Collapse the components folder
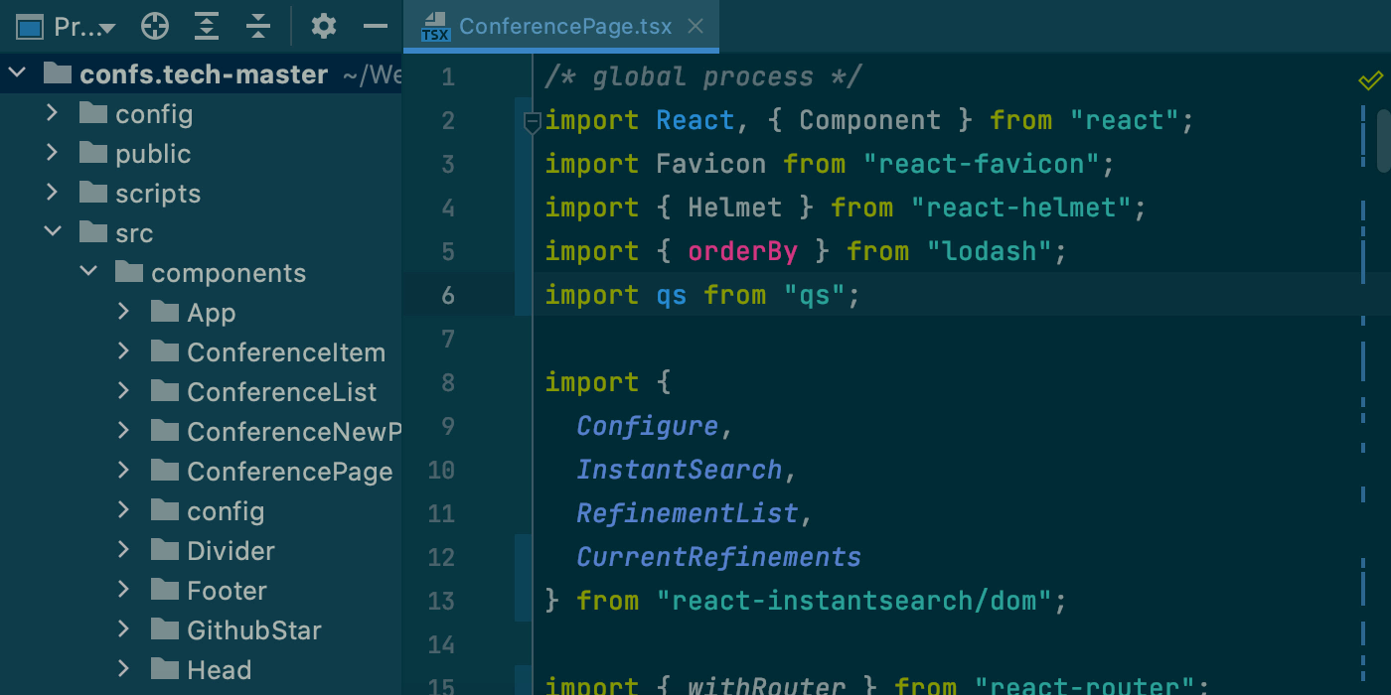The width and height of the screenshot is (1391, 695). click(88, 272)
